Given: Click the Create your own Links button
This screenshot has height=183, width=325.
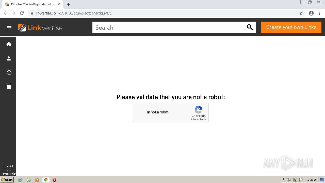Looking at the screenshot, I should [x=291, y=27].
